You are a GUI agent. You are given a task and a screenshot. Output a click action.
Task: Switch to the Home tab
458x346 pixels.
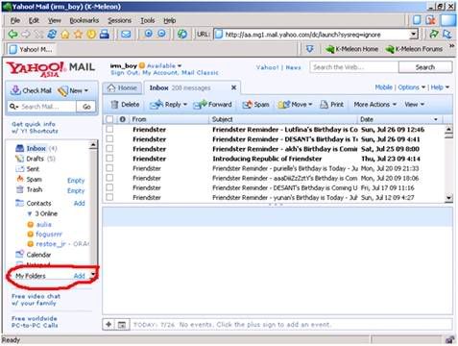[x=122, y=87]
